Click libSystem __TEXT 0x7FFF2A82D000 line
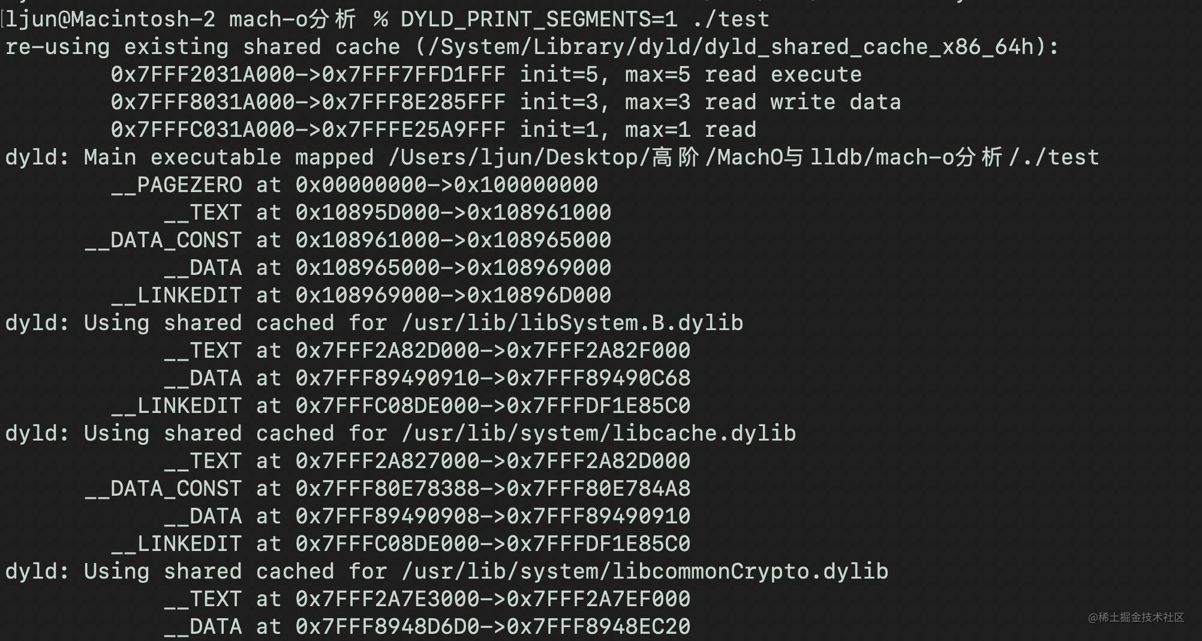The height and width of the screenshot is (641, 1202). coord(427,351)
